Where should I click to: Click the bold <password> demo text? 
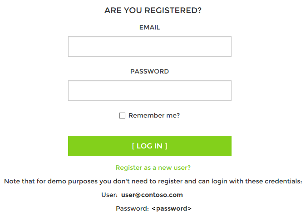[x=172, y=208]
